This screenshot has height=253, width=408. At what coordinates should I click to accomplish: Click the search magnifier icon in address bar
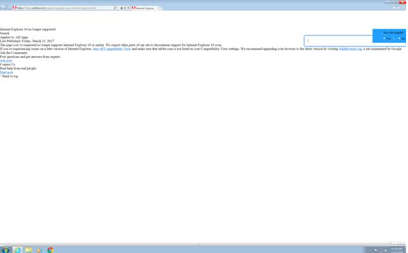click(x=115, y=8)
